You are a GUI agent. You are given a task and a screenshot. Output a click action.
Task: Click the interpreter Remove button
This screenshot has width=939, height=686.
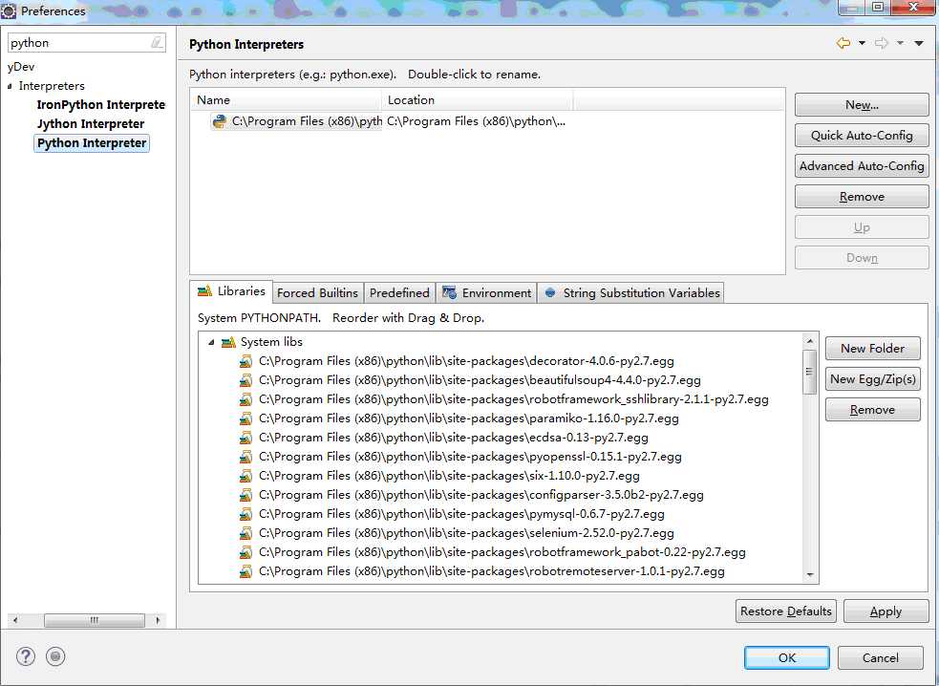pos(862,197)
